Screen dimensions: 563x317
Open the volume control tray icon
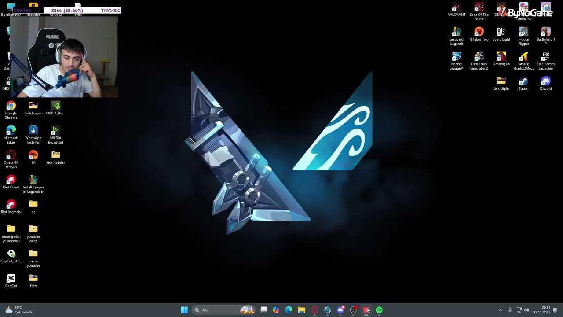[526, 310]
